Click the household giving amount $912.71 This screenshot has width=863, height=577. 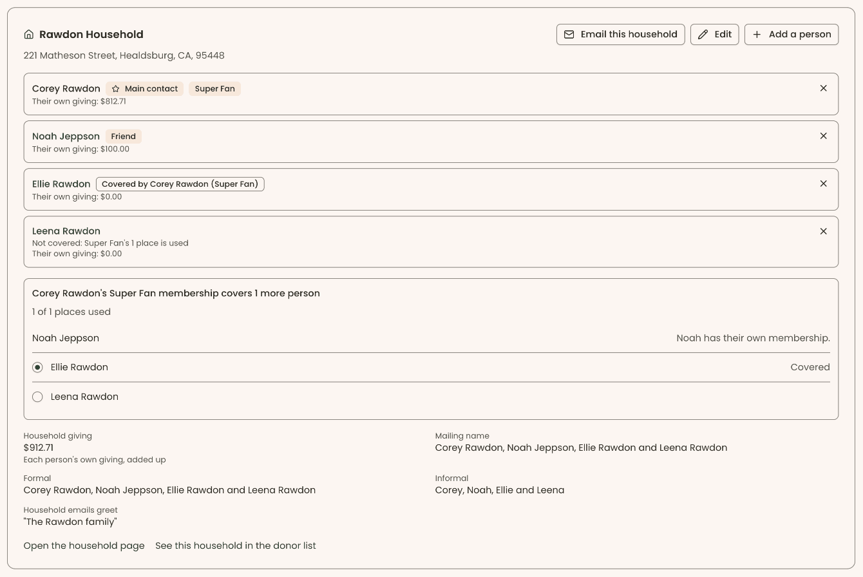point(39,448)
